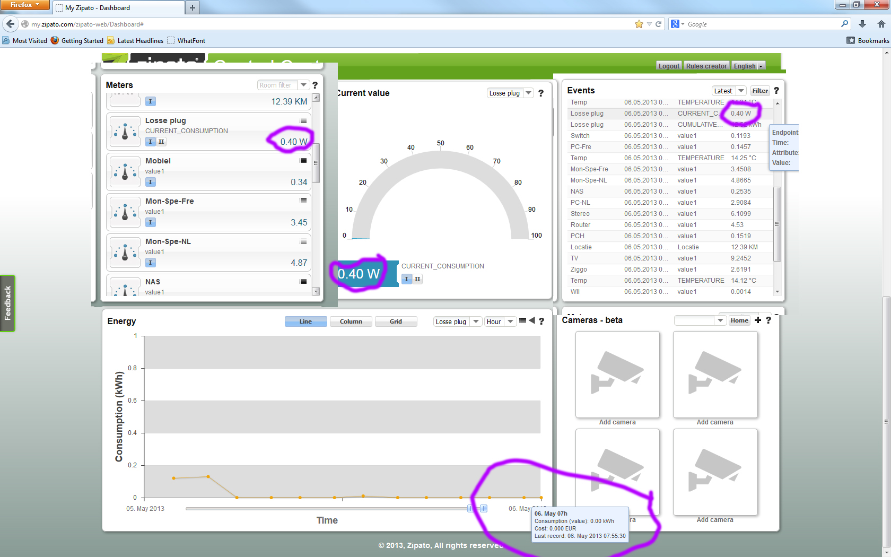The width and height of the screenshot is (891, 557).
Task: Open the Hour interval dropdown in Energy
Action: coord(510,321)
